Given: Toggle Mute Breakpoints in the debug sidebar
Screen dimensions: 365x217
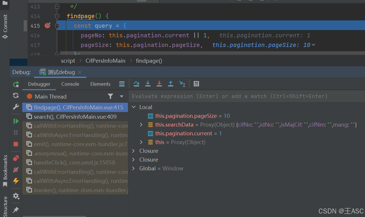Looking at the screenshot, I should tap(16, 169).
